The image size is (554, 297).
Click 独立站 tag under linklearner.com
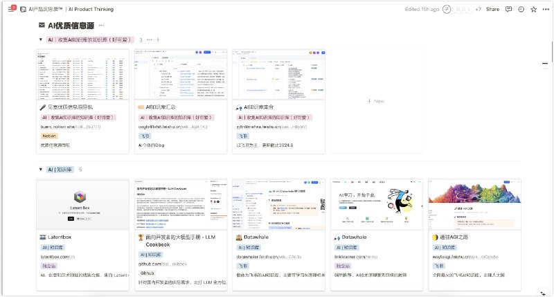(x=343, y=266)
